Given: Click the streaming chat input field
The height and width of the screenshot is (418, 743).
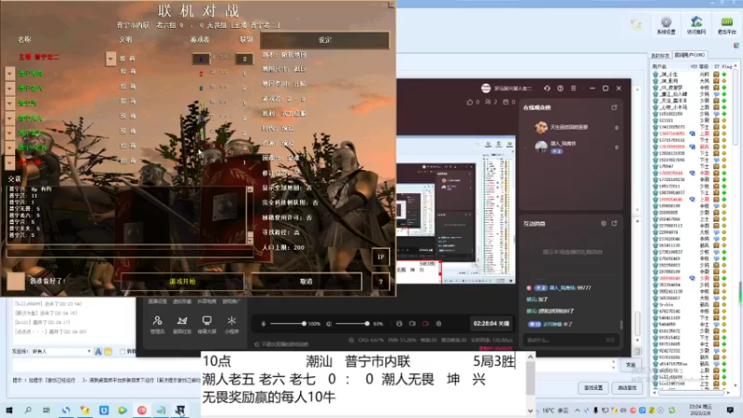Looking at the screenshot, I should pyautogui.click(x=571, y=340).
